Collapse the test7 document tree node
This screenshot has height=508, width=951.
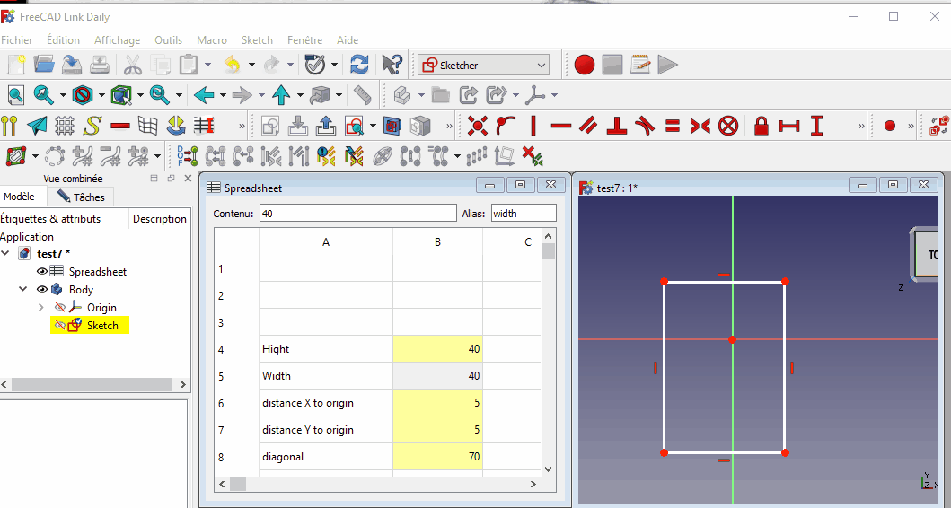click(x=6, y=254)
